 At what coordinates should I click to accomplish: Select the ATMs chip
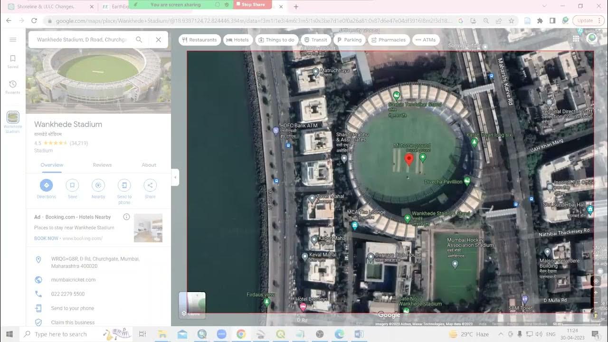(x=426, y=40)
